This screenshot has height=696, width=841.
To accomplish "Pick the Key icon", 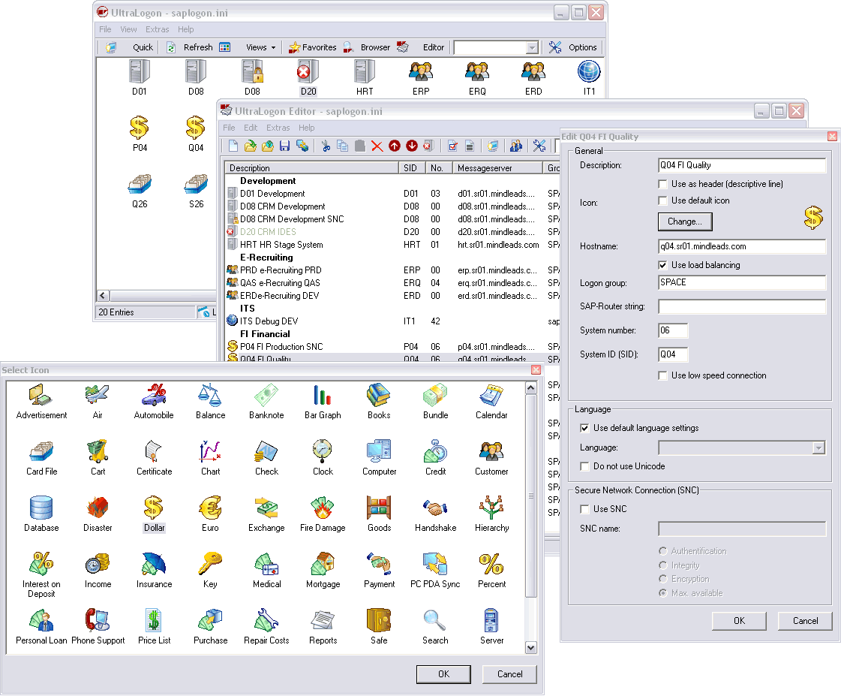I will tap(210, 570).
